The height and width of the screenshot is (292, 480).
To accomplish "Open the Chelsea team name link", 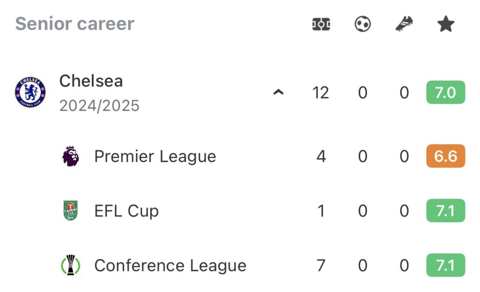I will [91, 81].
